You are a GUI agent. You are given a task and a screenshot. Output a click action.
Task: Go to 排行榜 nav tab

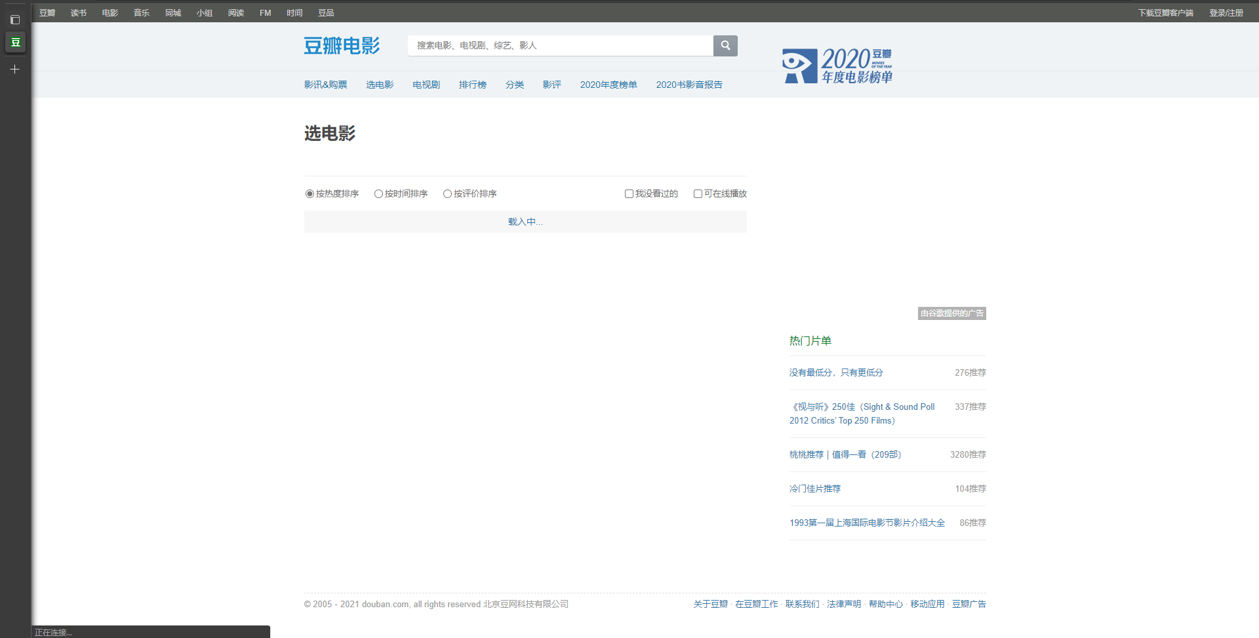coord(473,85)
